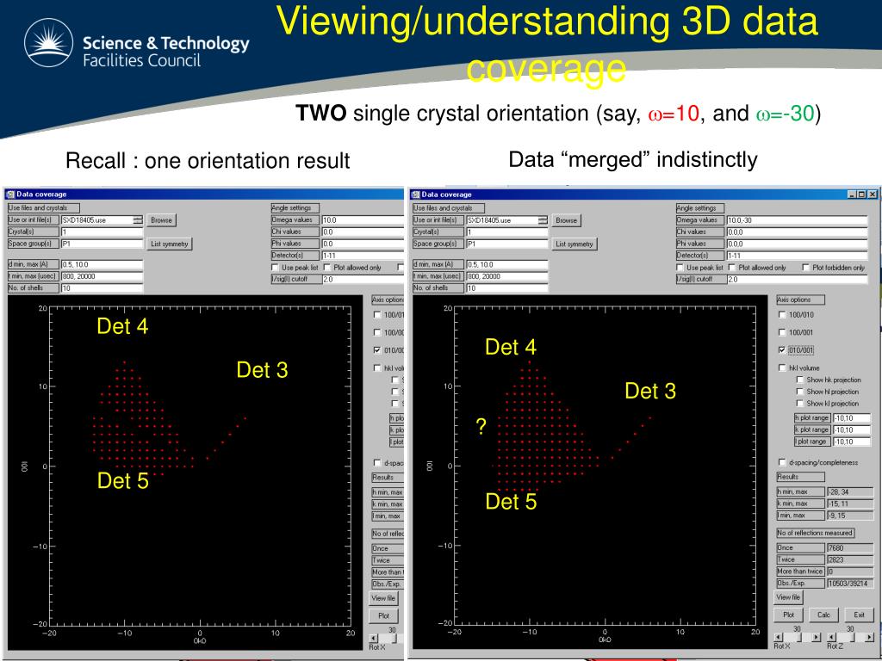Click the STFC sunburst logo

(x=48, y=43)
